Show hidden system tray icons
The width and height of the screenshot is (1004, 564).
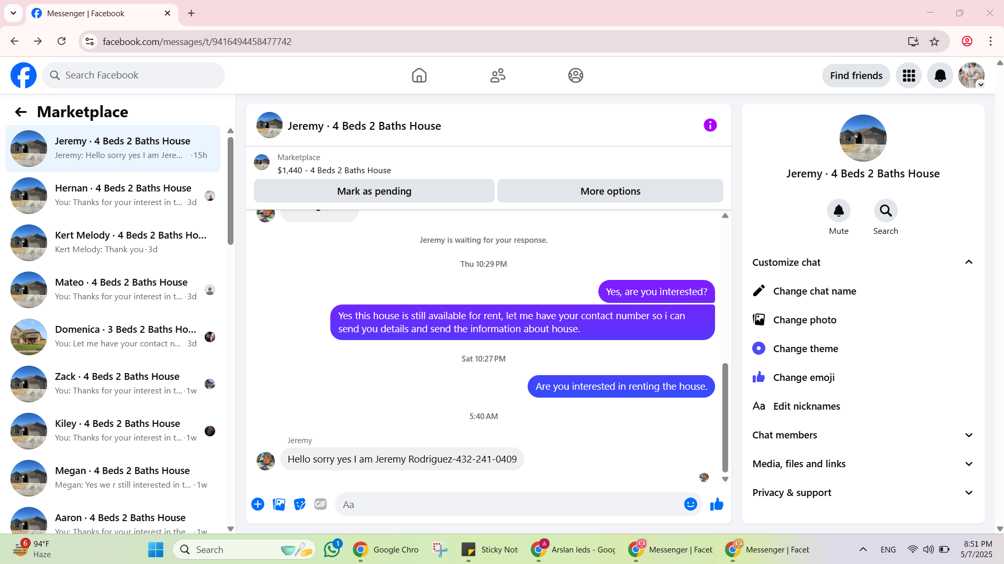pos(863,549)
